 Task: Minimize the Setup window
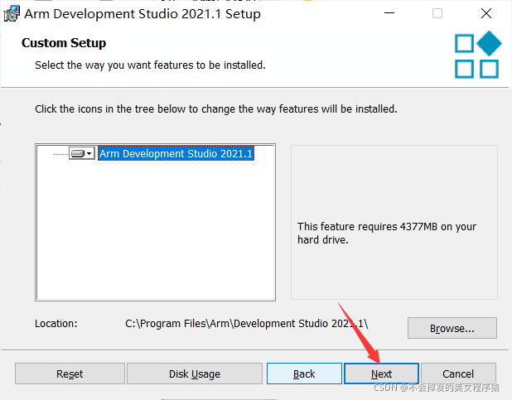389,13
